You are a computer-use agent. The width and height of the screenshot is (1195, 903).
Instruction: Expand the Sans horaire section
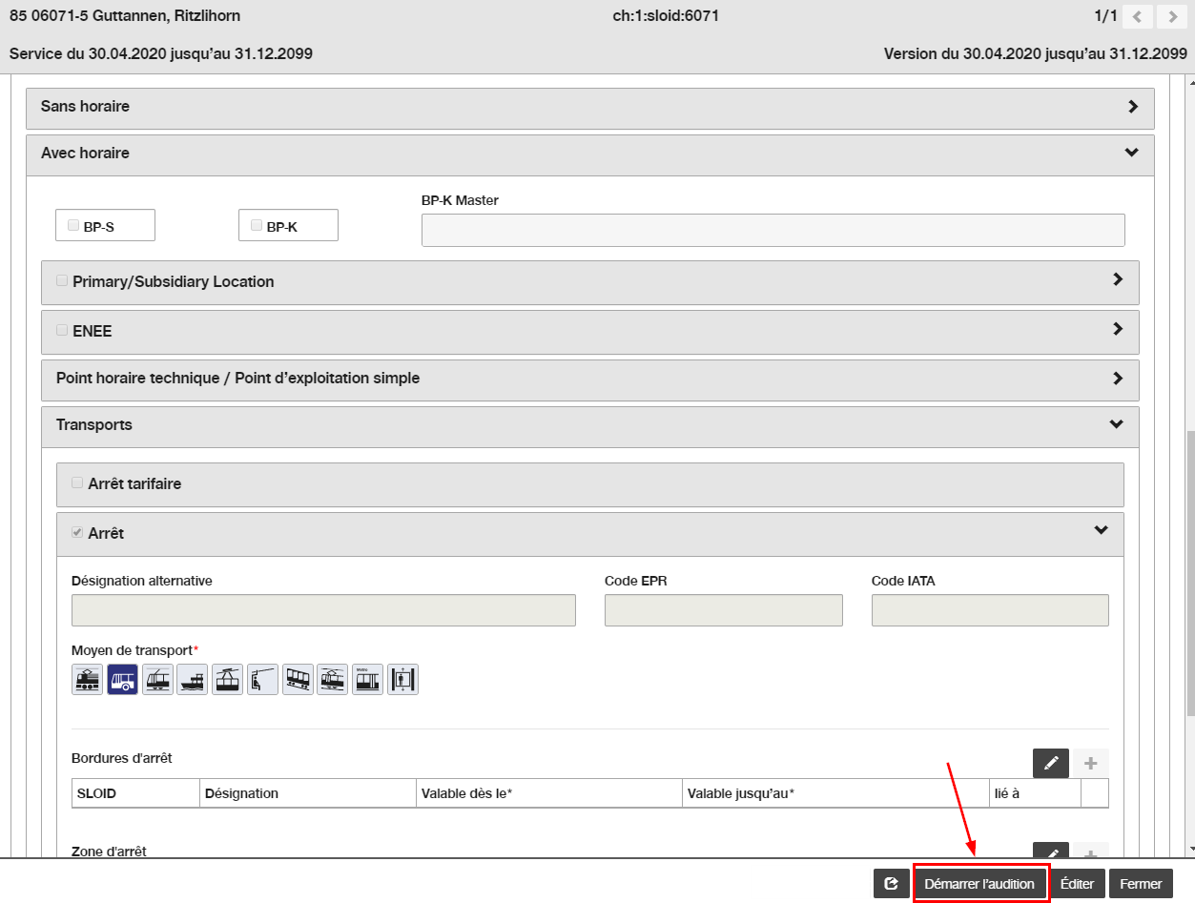(590, 108)
